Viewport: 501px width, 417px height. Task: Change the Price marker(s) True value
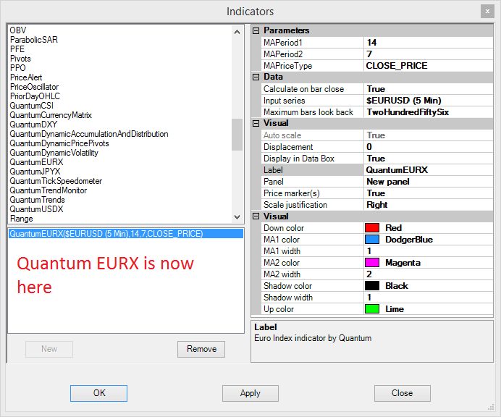[x=429, y=193]
